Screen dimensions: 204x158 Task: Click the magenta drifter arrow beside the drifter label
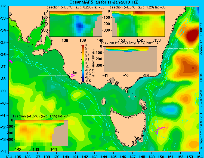(x=73, y=75)
